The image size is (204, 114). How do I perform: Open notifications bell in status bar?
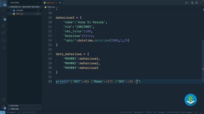(x=200, y=112)
